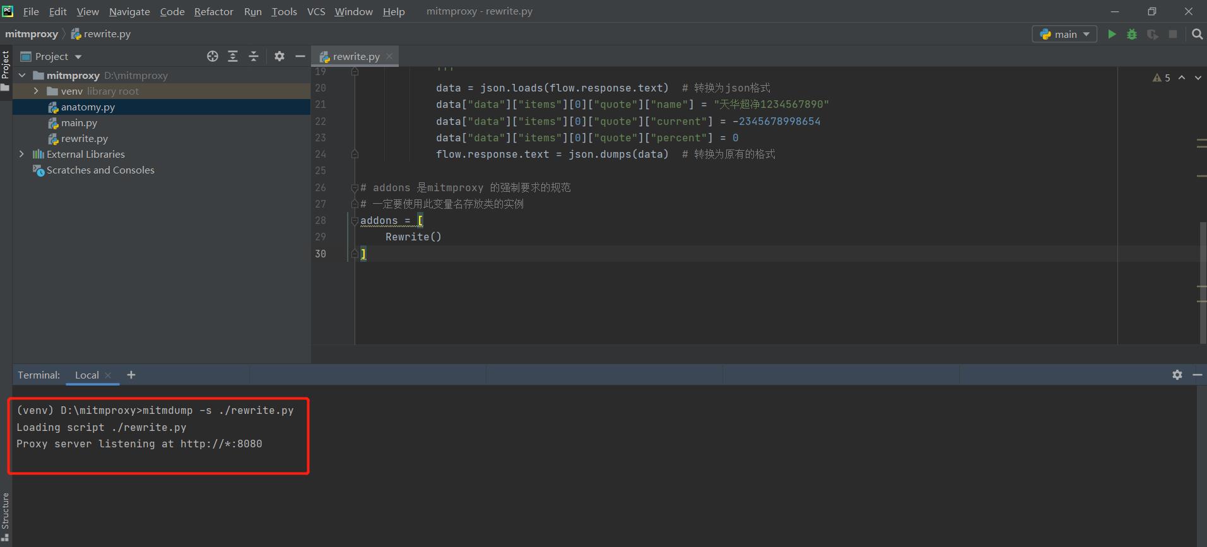Screen dimensions: 1207x547
Task: Hide the Terminal panel with minus icon
Action: (x=1198, y=375)
